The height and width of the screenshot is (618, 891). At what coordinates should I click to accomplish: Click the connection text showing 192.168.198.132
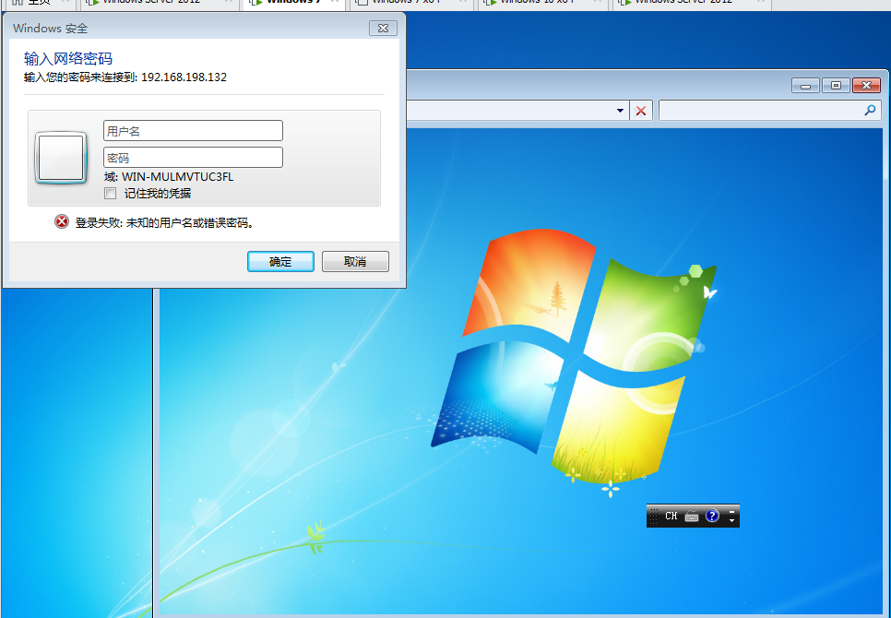point(125,77)
